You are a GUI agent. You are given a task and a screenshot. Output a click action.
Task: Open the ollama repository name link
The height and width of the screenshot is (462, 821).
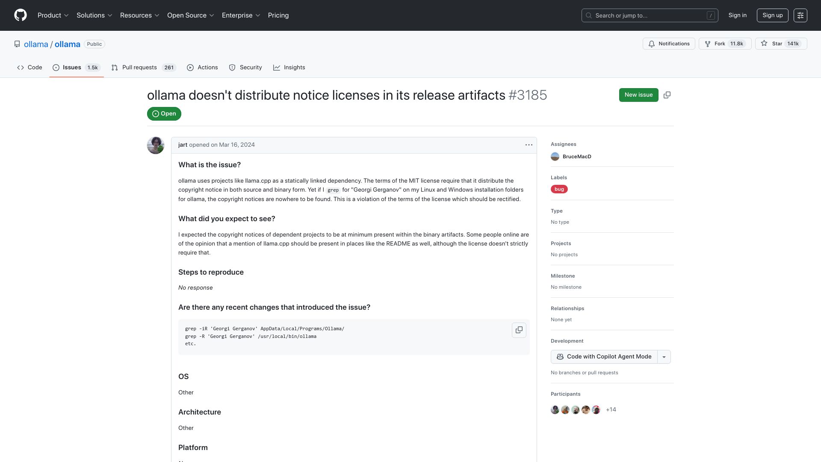tap(68, 44)
